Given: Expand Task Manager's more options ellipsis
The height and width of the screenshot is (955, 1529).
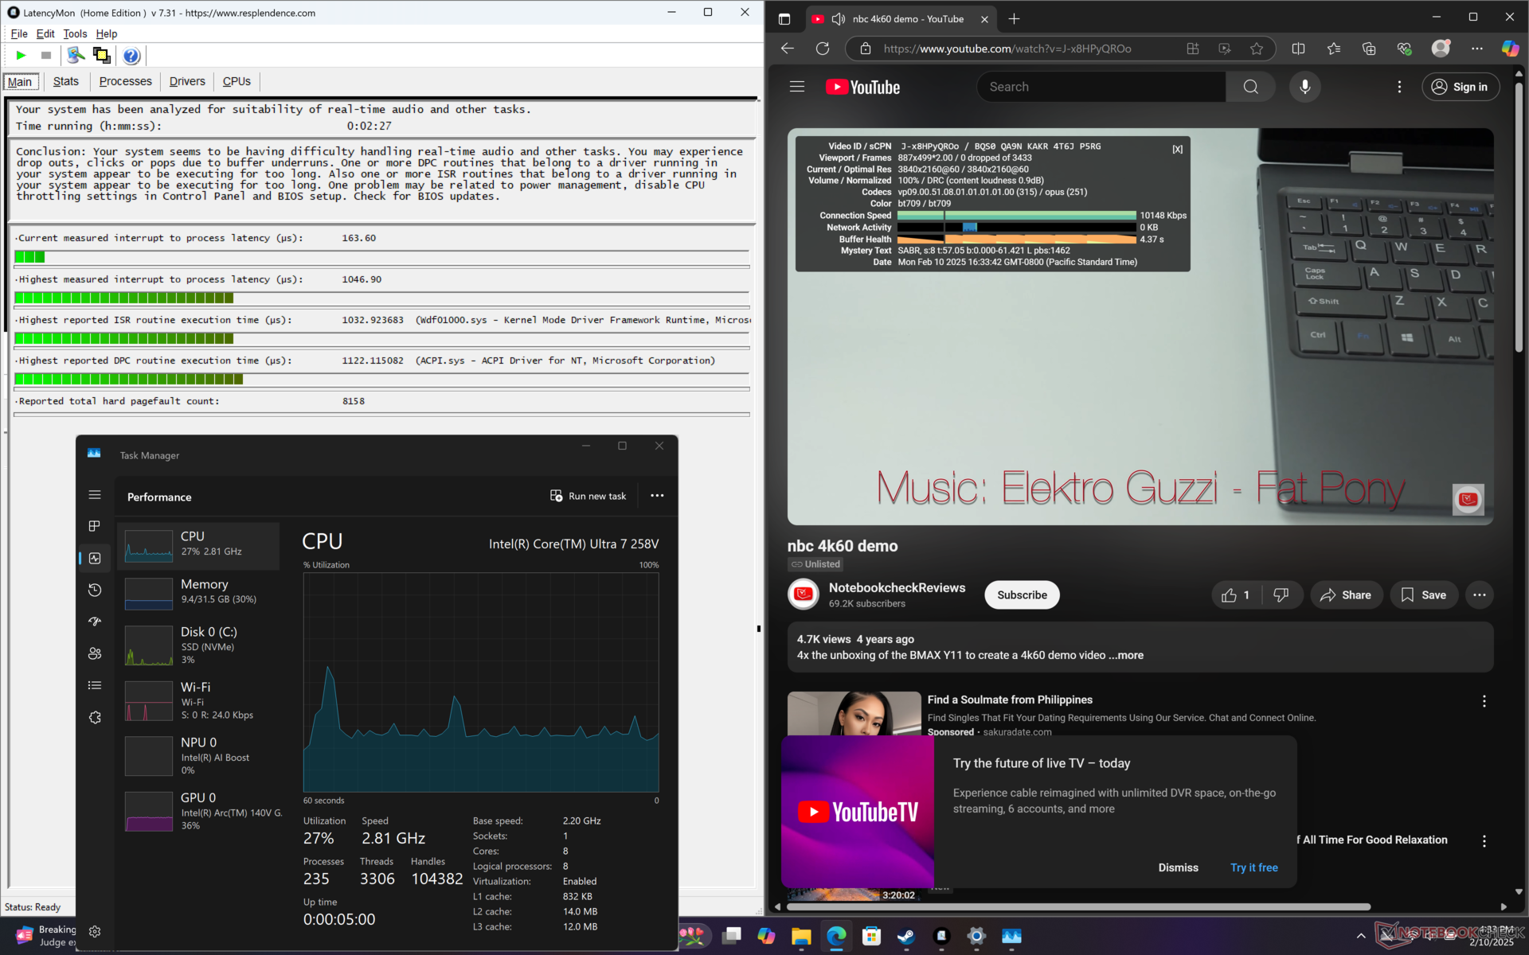Looking at the screenshot, I should pyautogui.click(x=657, y=496).
